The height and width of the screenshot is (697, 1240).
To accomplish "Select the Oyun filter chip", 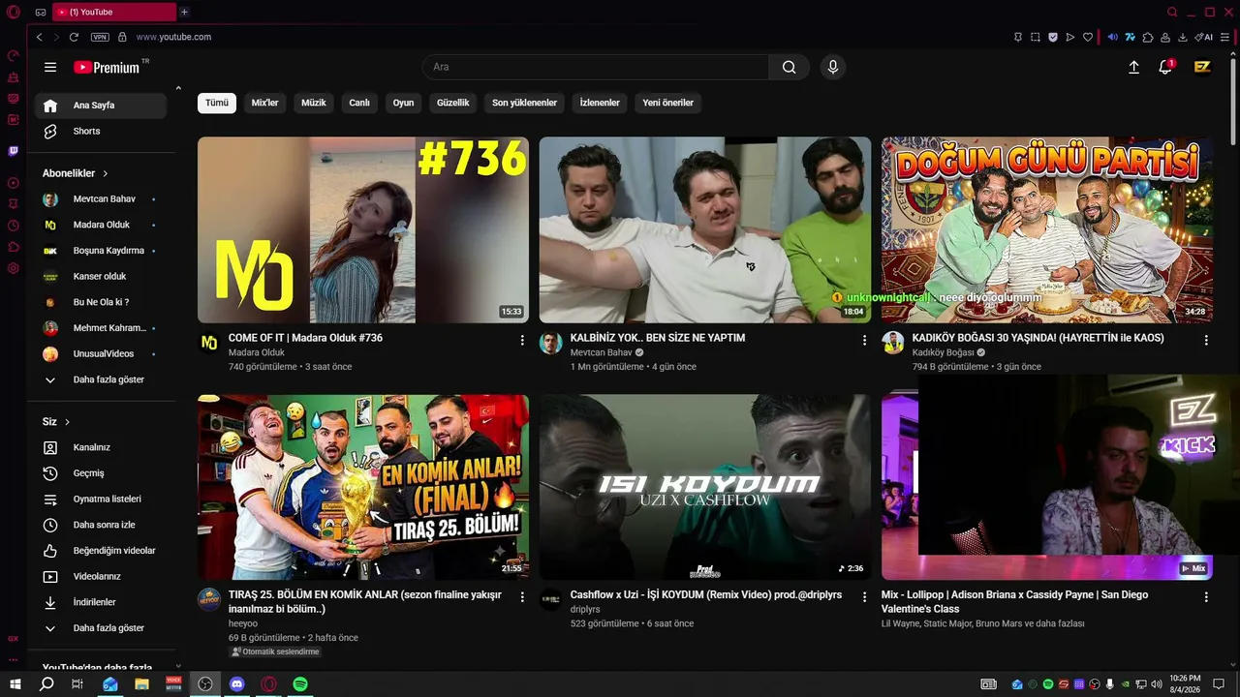I will click(403, 103).
